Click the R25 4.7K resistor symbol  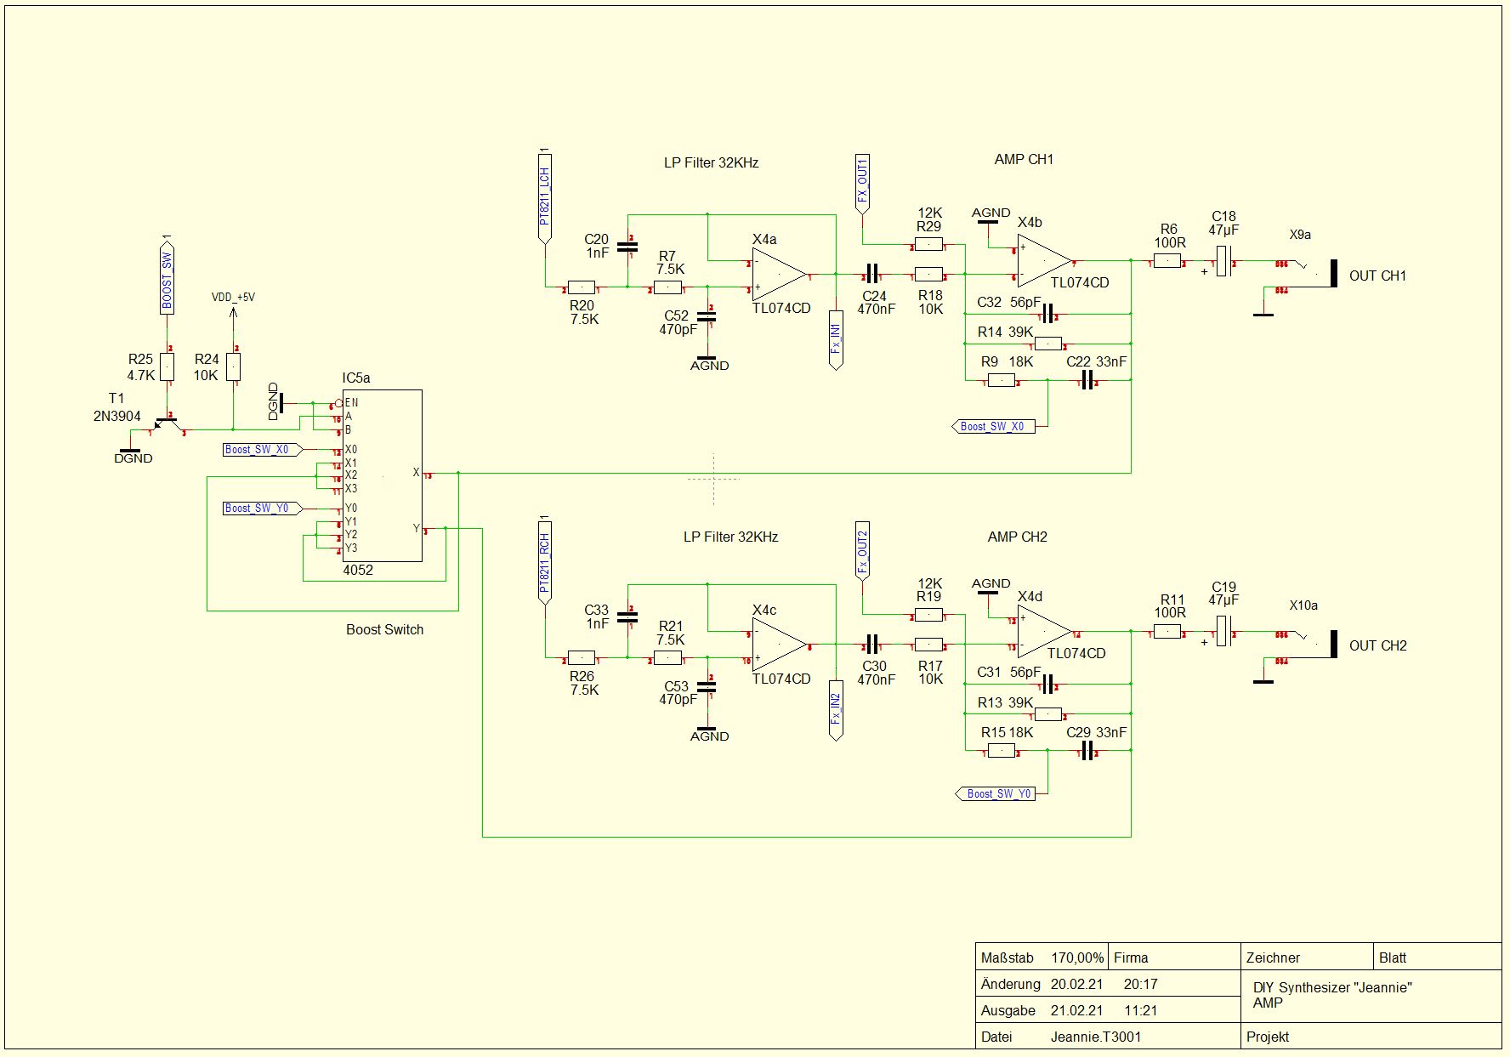pyautogui.click(x=167, y=367)
